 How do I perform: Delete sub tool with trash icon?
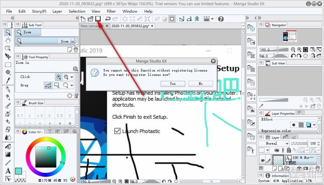(x=76, y=50)
